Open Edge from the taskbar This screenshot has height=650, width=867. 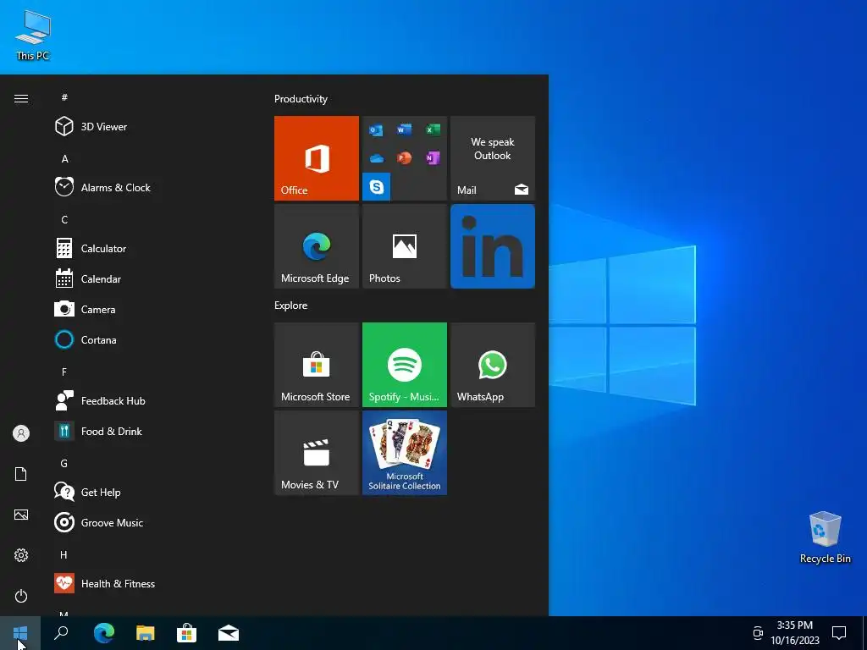click(x=103, y=633)
